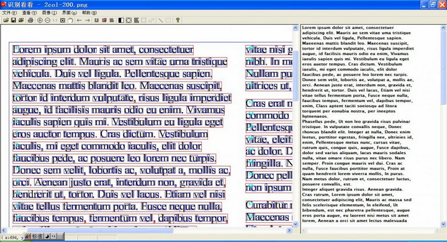The image size is (447, 242).
Task: Click image pane vertical scrollbar down arrow
Action: point(296,224)
